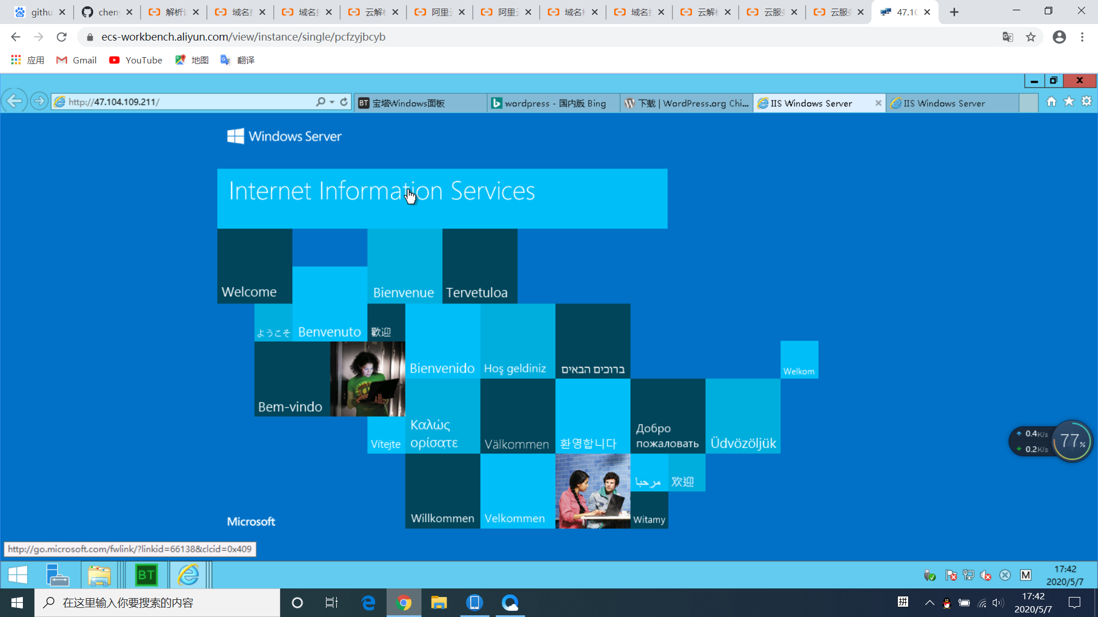Open Edge from local taskbar

[x=369, y=603]
